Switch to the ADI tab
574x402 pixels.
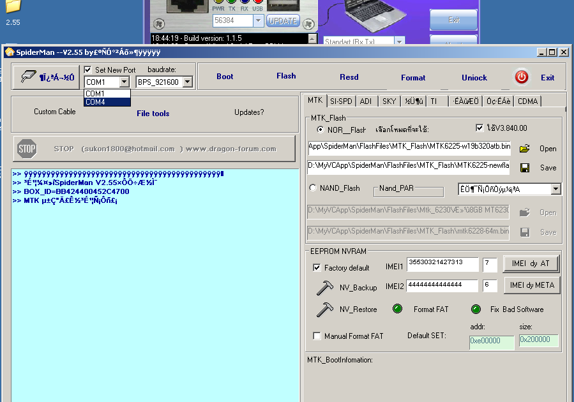366,101
